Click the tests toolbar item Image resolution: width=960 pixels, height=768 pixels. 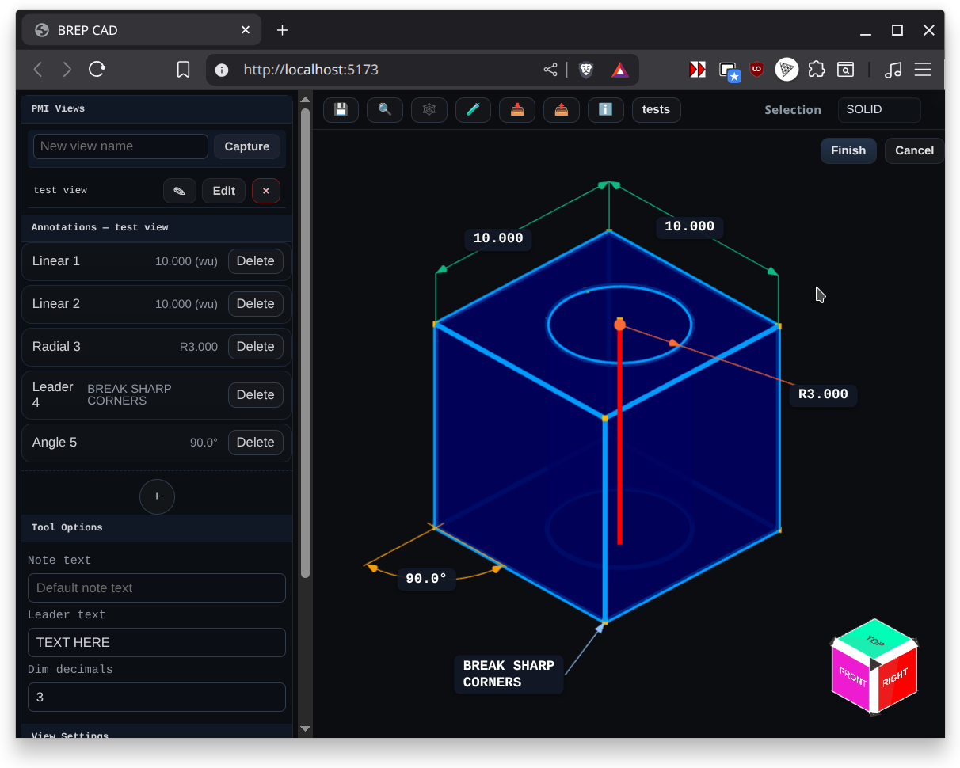coord(656,110)
